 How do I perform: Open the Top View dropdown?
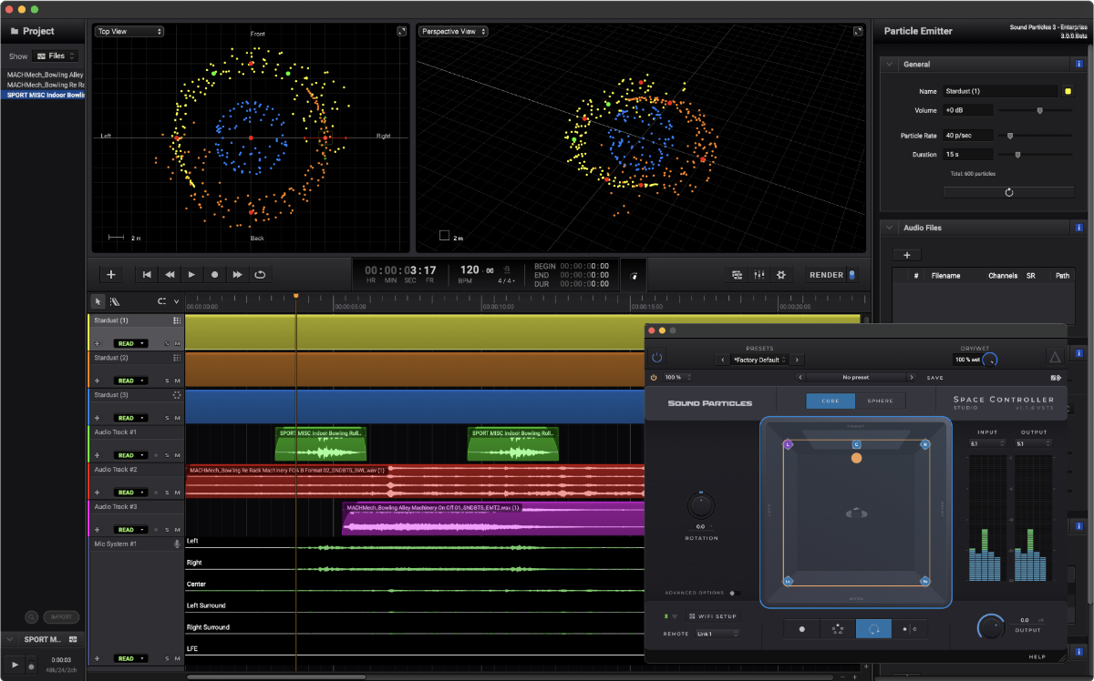[129, 31]
